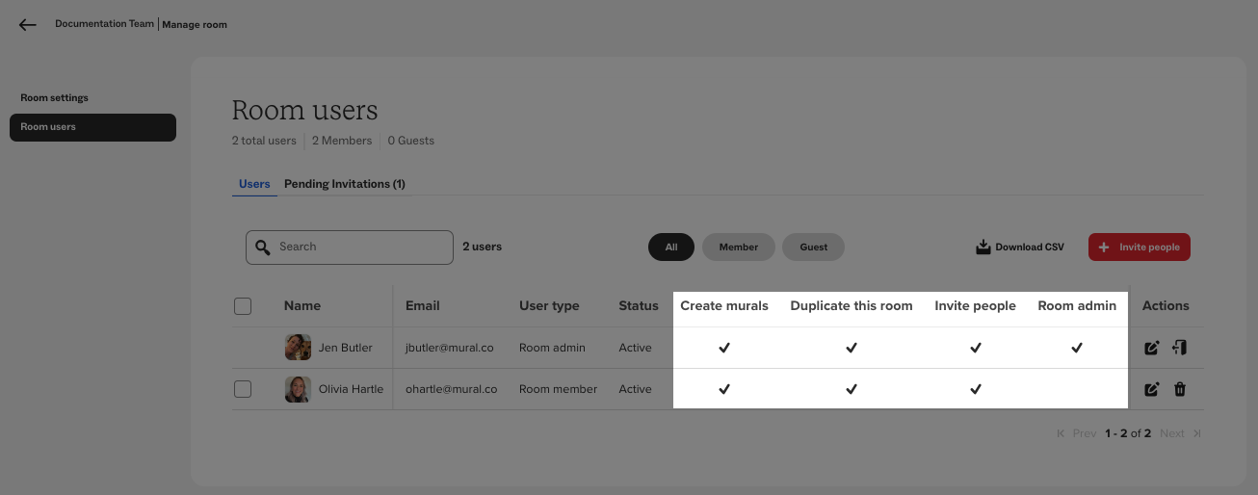Click Jen Butler's avatar thumbnail

click(x=298, y=348)
